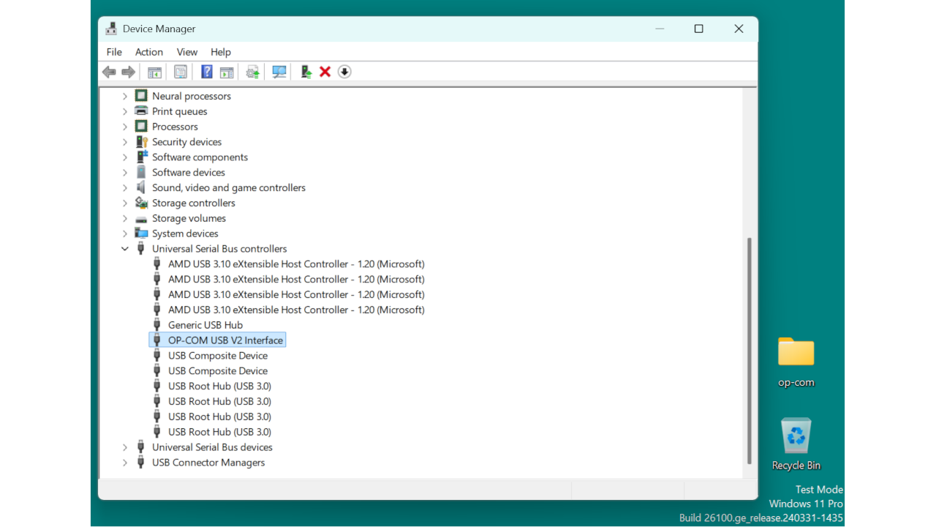Expand the Sound, video and game controllers
Viewport: 936px width, 527px height.
click(x=124, y=187)
